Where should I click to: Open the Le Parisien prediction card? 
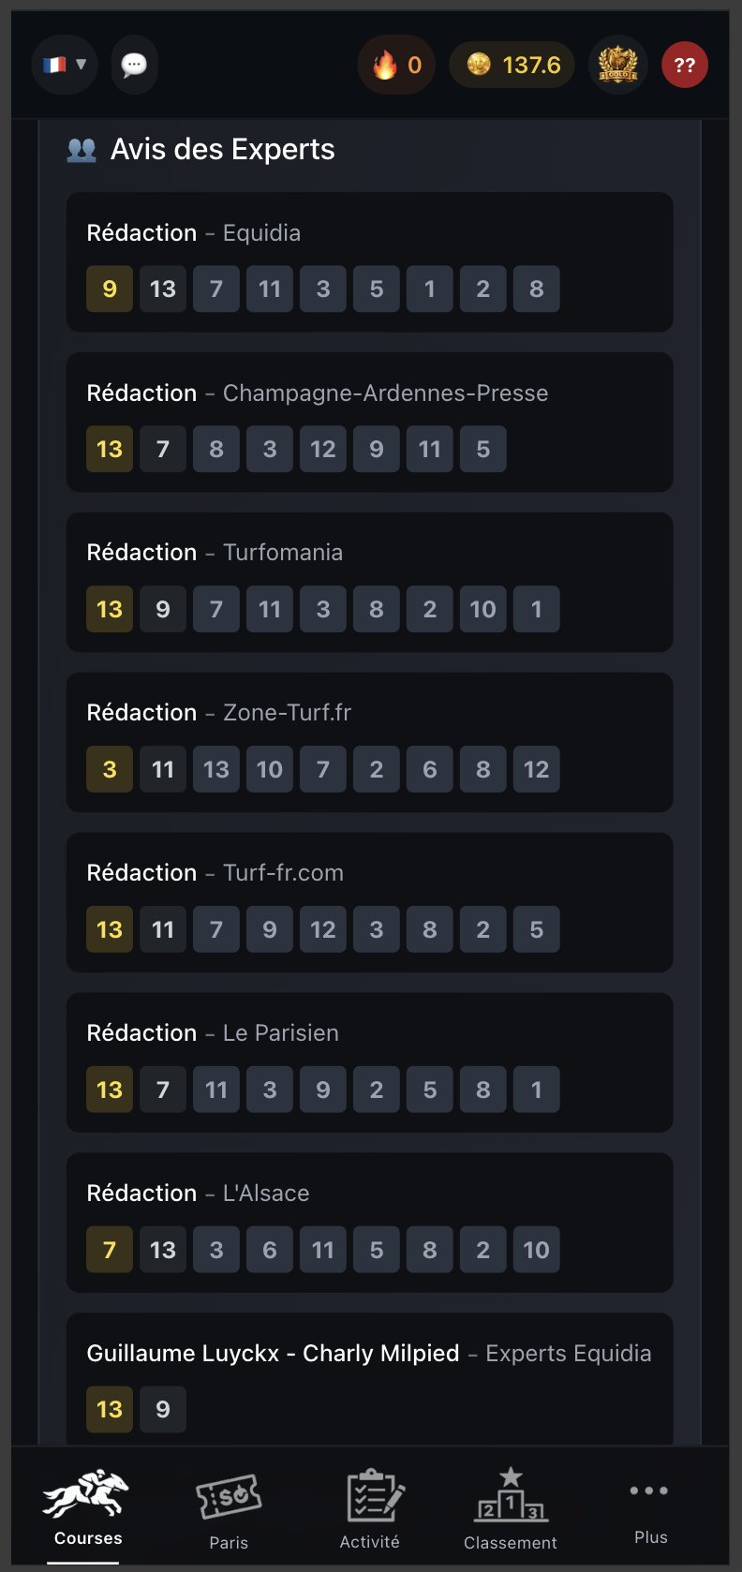click(x=369, y=1033)
